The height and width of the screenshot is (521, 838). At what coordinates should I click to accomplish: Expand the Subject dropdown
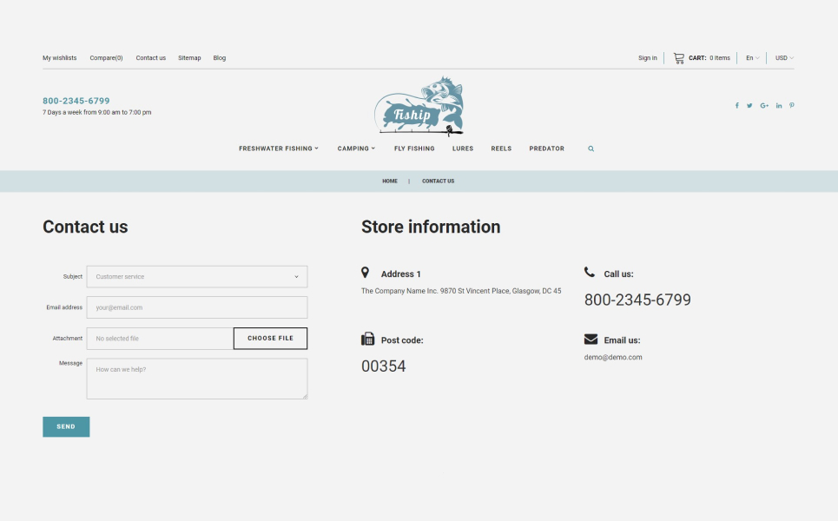point(197,277)
